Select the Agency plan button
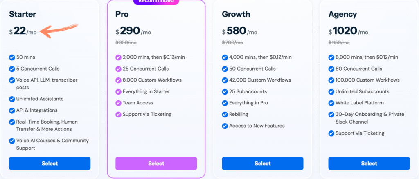This screenshot has width=419, height=179. [369, 163]
